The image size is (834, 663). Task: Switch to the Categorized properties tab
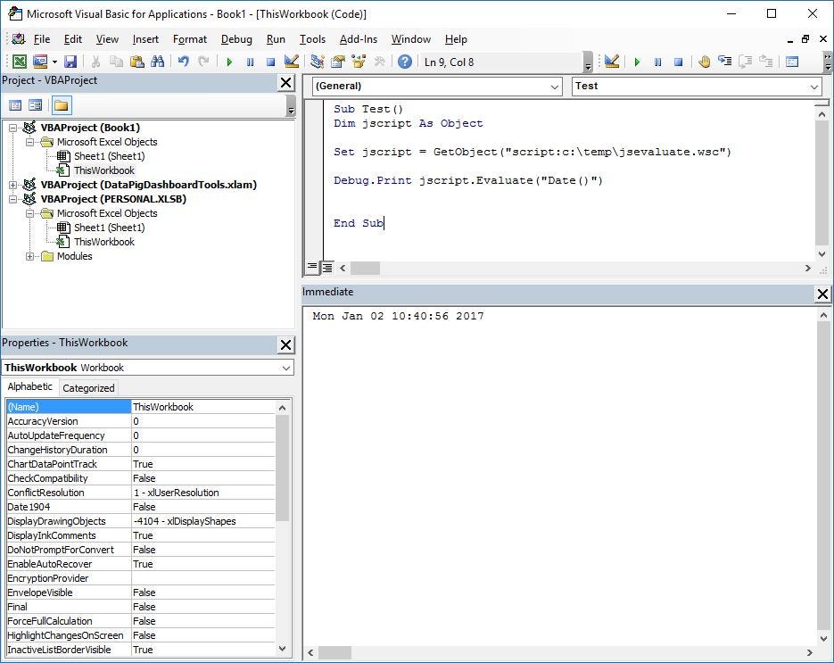(88, 388)
